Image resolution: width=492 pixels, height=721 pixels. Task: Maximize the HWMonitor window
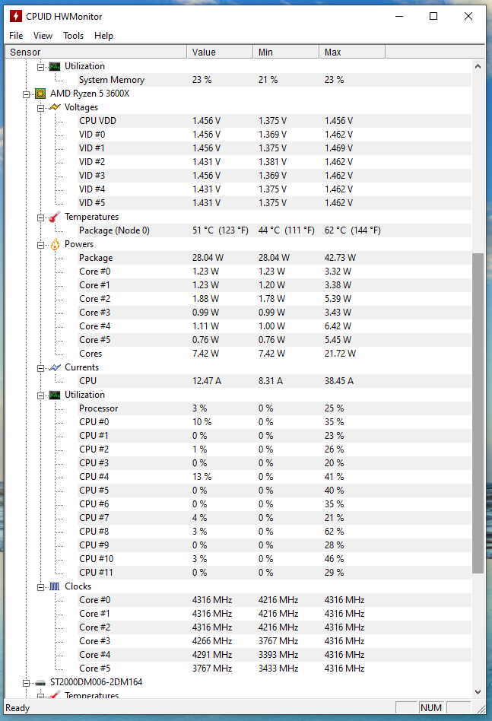pyautogui.click(x=433, y=16)
